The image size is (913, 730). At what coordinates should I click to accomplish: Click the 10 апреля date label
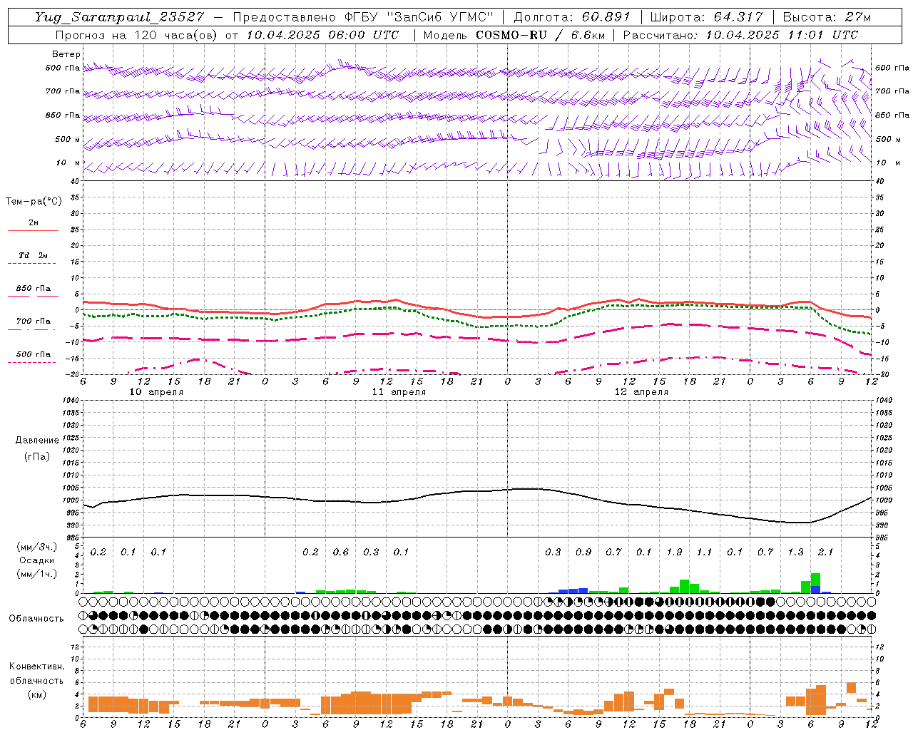pos(156,392)
